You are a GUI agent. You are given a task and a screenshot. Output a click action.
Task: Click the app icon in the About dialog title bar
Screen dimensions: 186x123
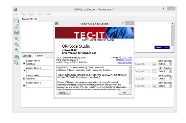click(57, 24)
